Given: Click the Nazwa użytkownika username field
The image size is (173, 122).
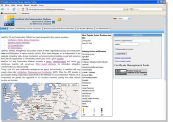Looking at the screenshot, I should [x=141, y=41].
